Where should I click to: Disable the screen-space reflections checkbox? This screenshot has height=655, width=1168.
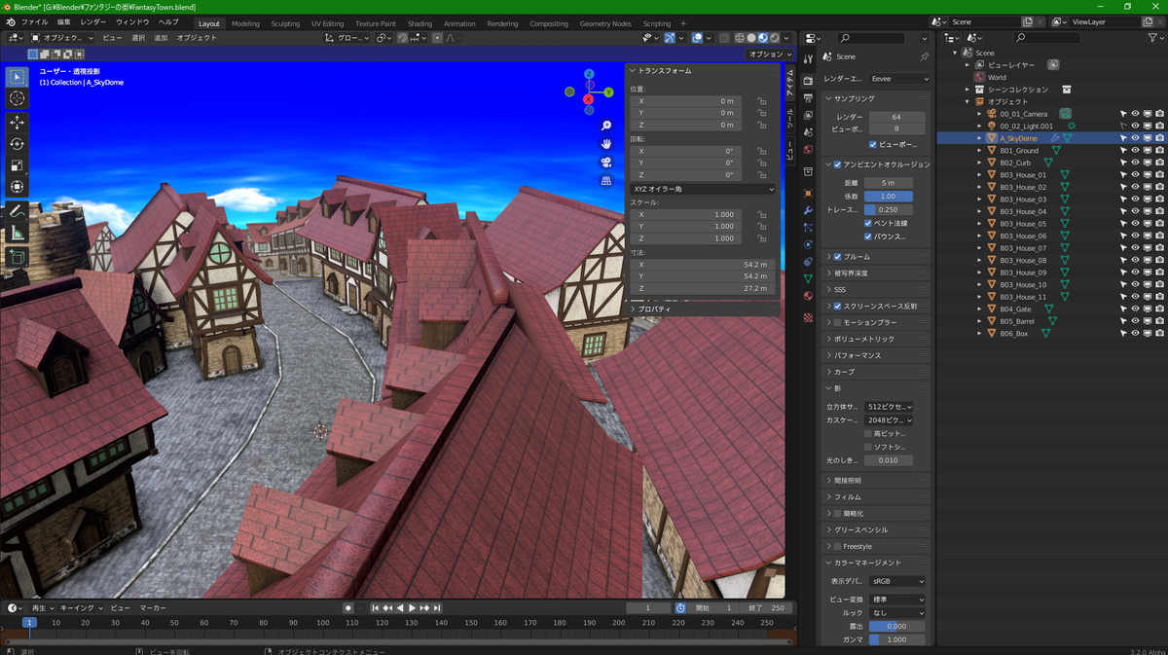837,306
